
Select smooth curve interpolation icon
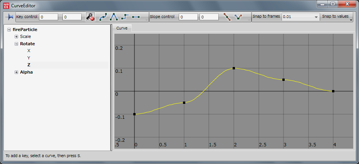pos(103,17)
